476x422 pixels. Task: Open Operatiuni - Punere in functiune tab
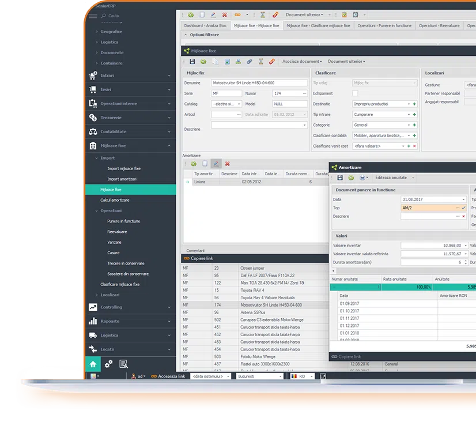tap(384, 25)
